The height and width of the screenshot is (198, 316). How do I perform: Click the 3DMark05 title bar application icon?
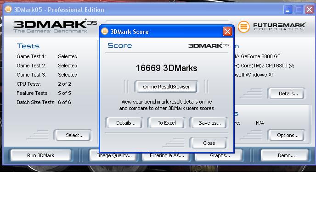8,9
